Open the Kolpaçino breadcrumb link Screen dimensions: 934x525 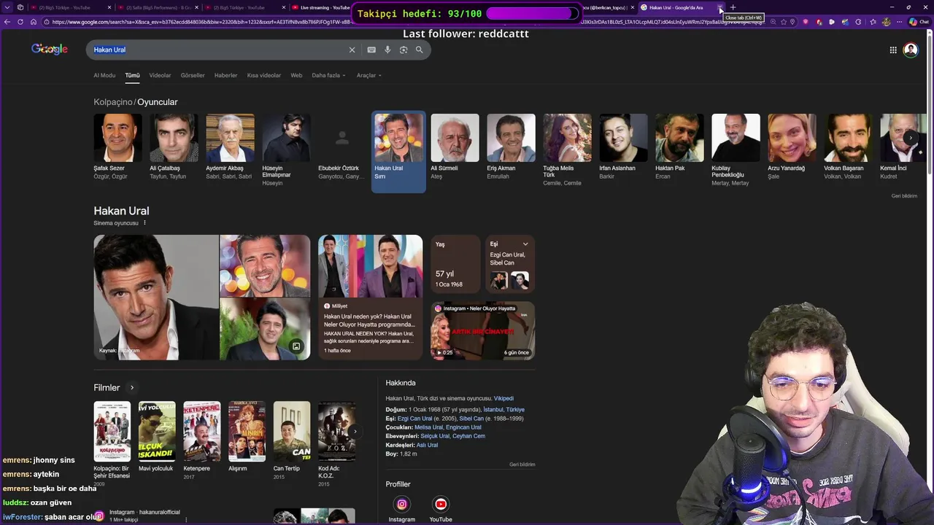(x=113, y=102)
